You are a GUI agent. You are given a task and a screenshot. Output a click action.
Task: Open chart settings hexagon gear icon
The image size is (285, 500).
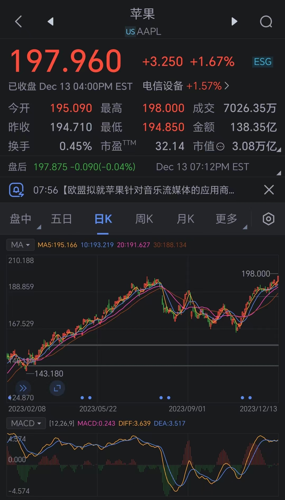tap(268, 219)
